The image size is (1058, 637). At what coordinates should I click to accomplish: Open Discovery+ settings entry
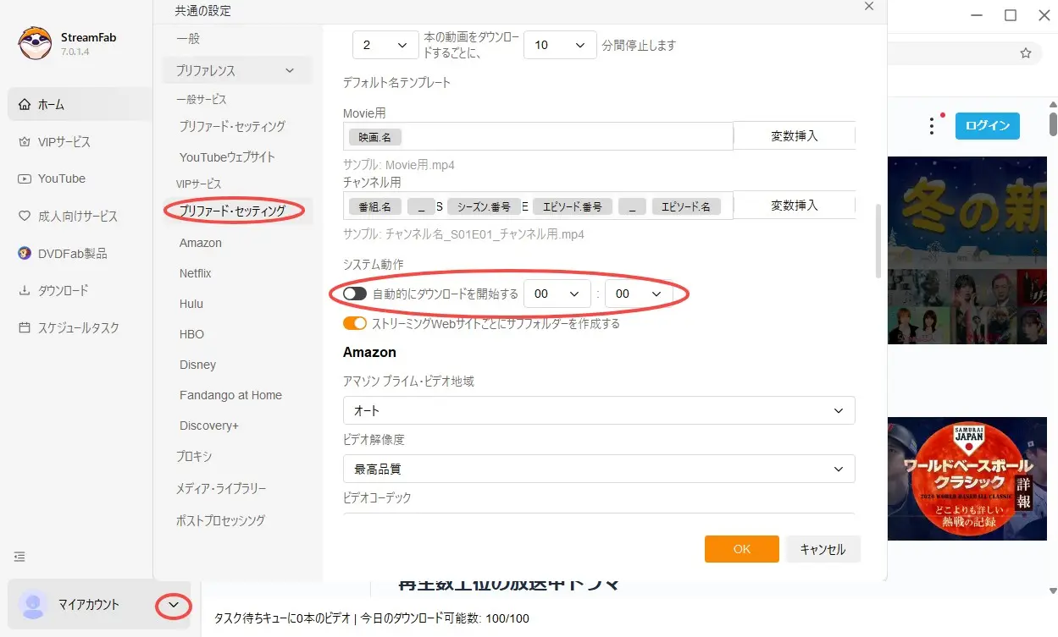(209, 426)
